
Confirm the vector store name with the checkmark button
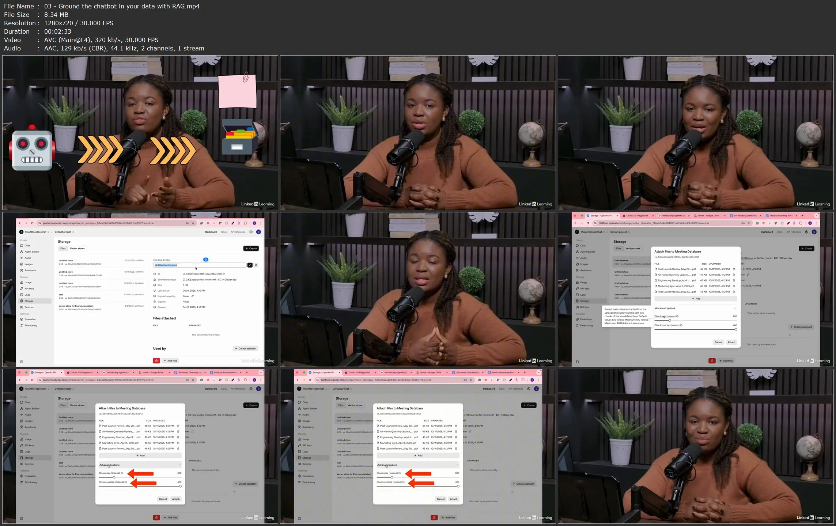[250, 265]
